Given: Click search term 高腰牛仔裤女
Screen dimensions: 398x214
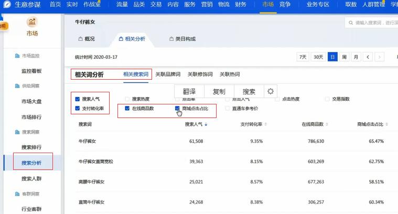Looking at the screenshot, I should coord(91,182).
